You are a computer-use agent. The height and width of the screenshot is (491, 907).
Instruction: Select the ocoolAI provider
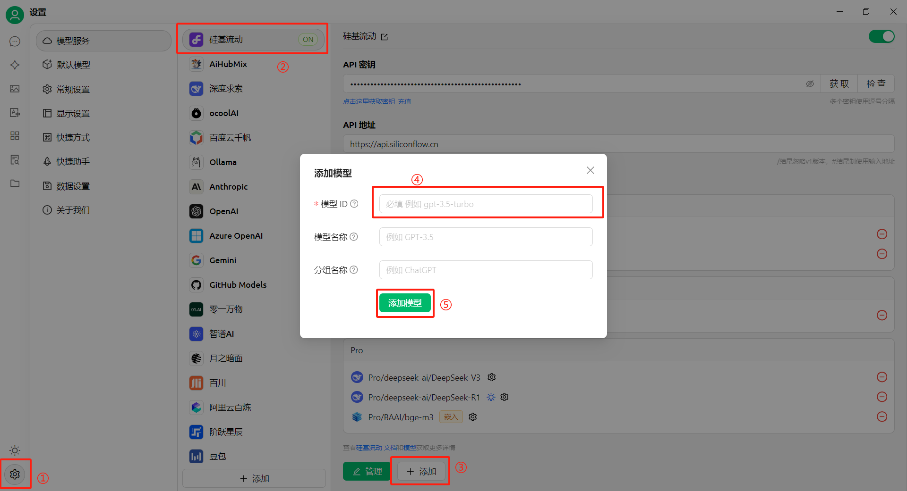(x=254, y=113)
